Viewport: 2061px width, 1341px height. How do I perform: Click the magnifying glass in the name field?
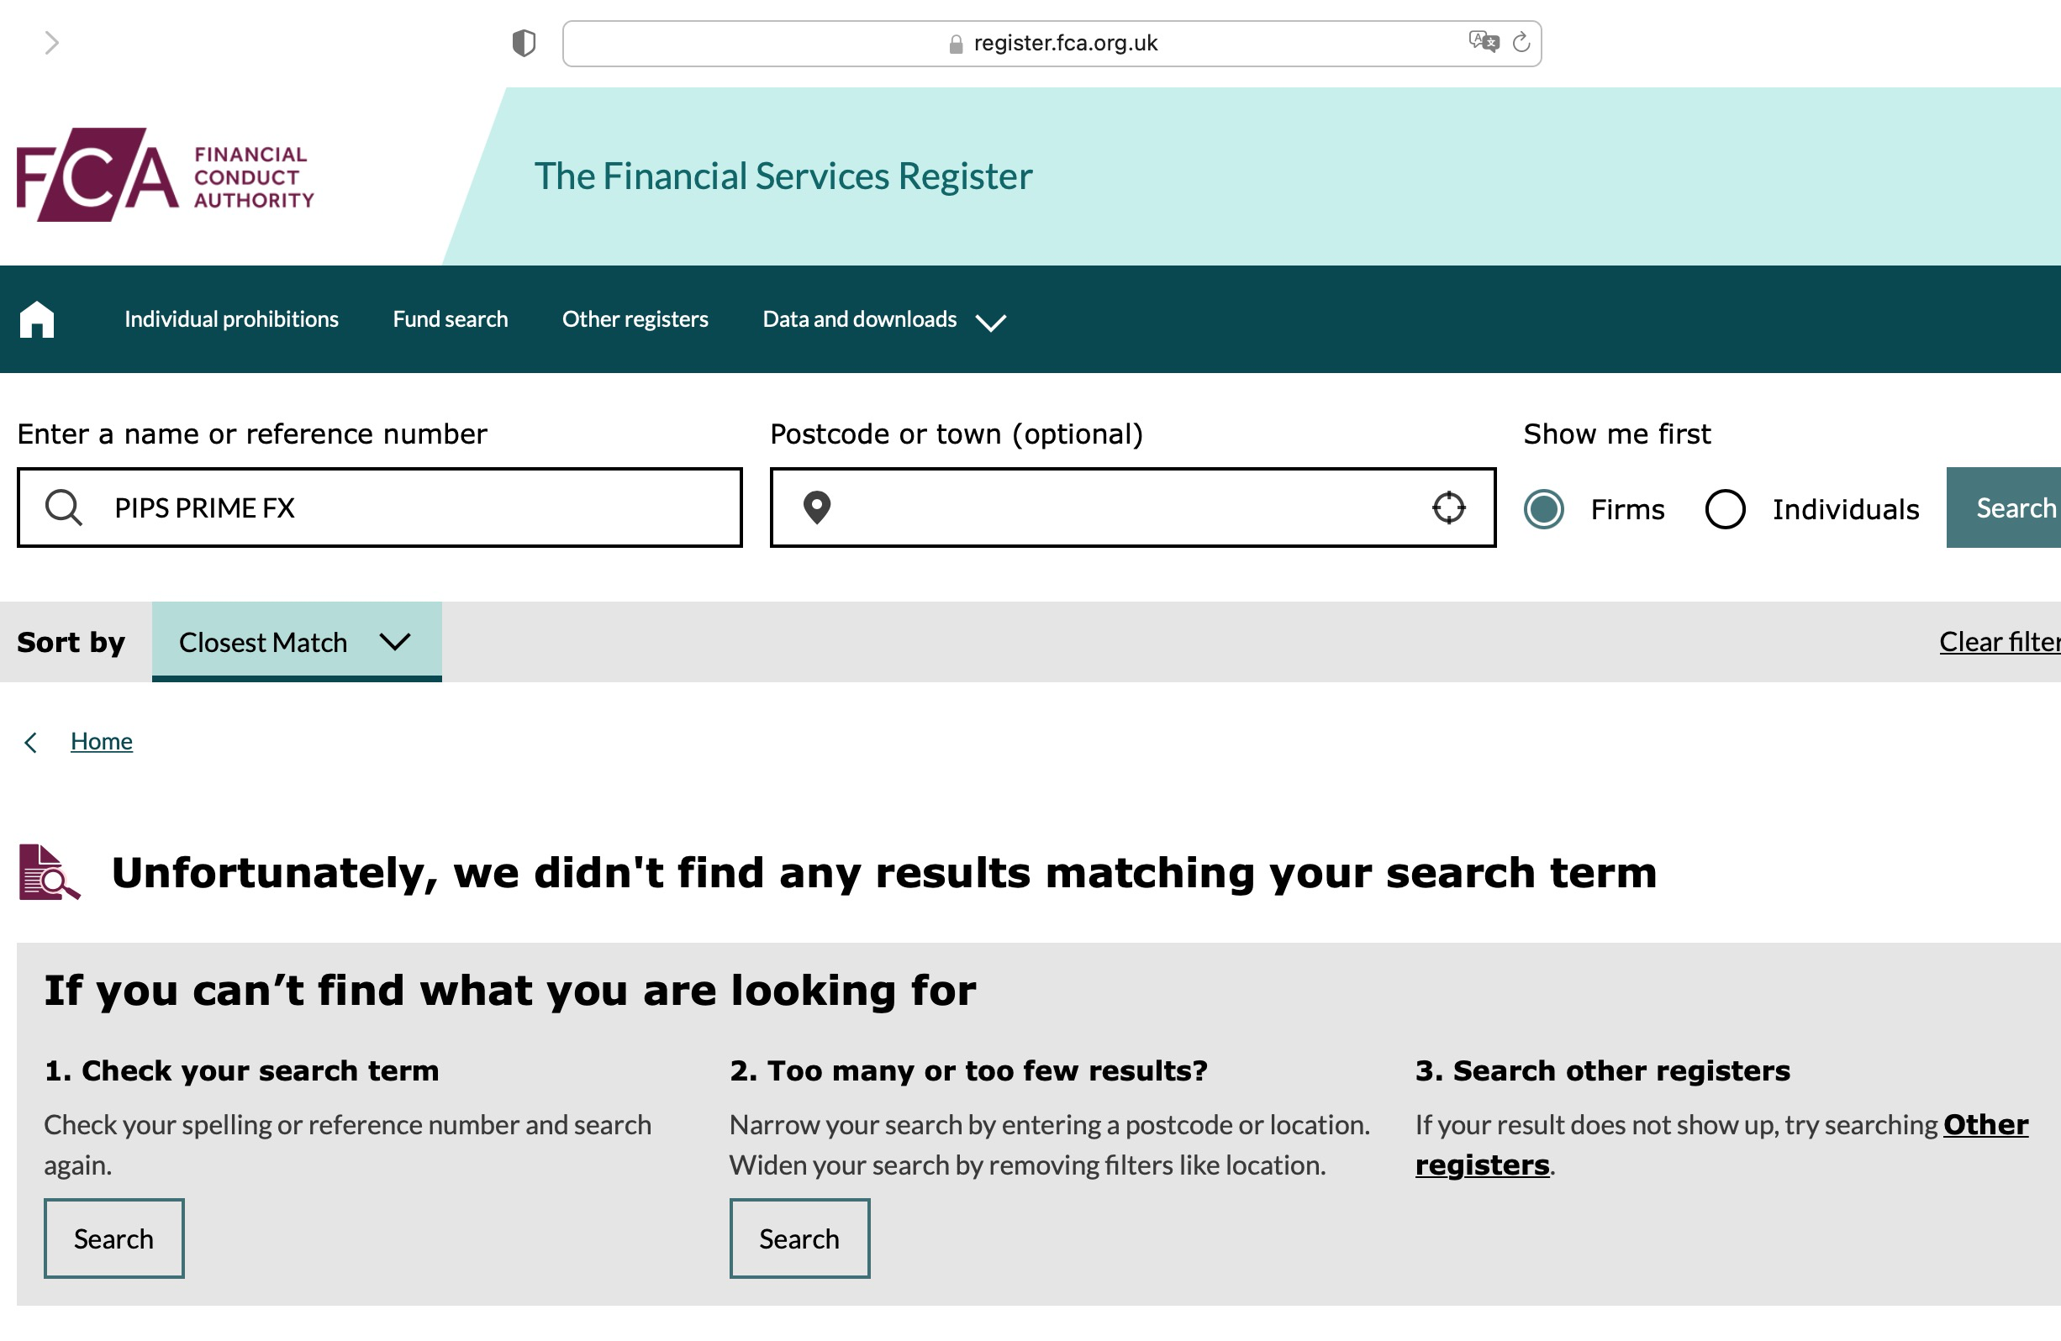63,508
